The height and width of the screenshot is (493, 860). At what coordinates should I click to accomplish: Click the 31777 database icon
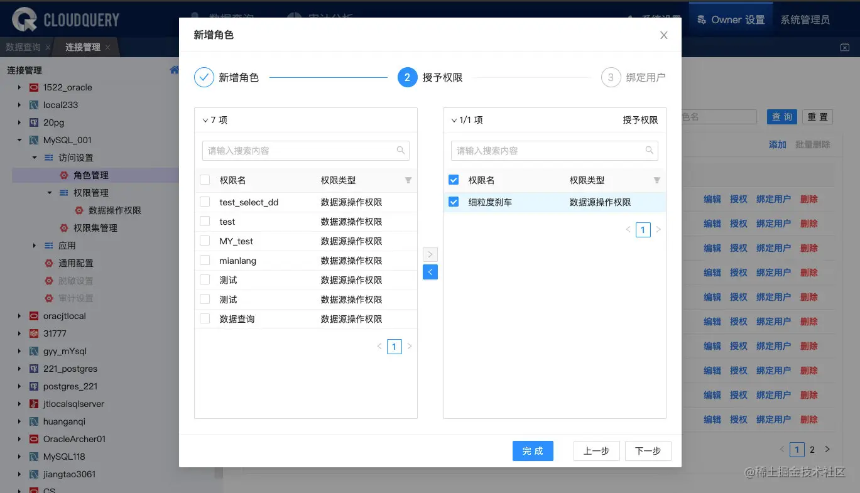pos(34,333)
